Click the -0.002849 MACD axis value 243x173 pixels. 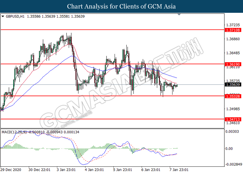pyautogui.click(x=233, y=164)
